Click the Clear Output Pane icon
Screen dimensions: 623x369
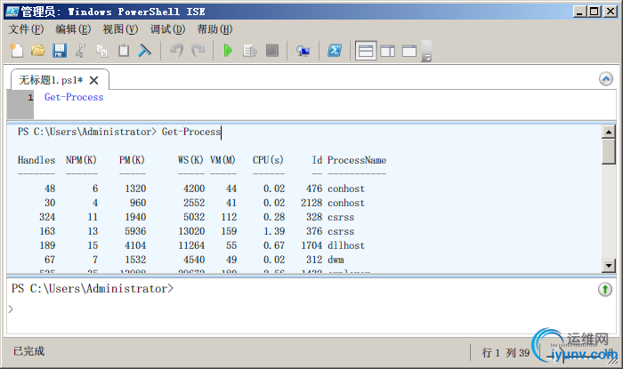(x=145, y=51)
